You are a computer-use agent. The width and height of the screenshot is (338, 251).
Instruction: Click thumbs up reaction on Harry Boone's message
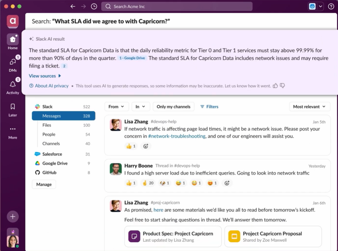pyautogui.click(x=131, y=183)
